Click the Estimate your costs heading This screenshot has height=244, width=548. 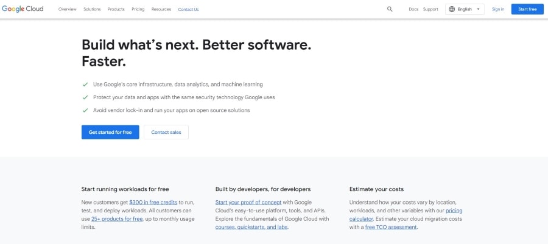pyautogui.click(x=376, y=189)
